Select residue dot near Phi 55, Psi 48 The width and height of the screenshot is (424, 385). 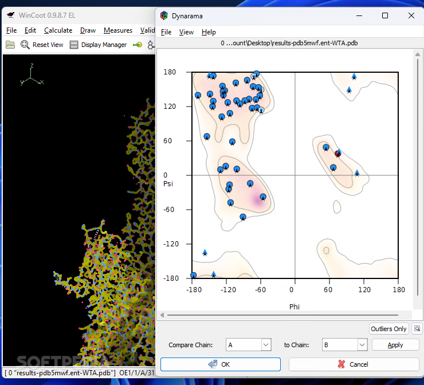tap(326, 147)
